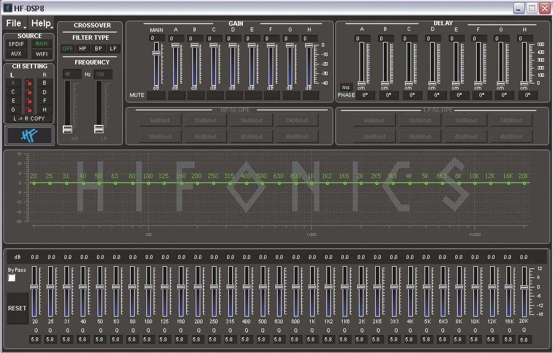Open the Help menu
The image size is (553, 353).
[x=41, y=24]
